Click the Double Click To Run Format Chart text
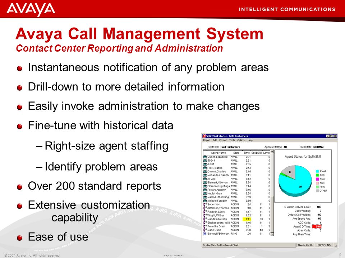 click(220, 245)
